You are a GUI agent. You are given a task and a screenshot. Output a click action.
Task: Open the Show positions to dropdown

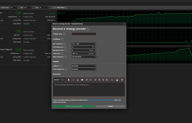[84, 69]
